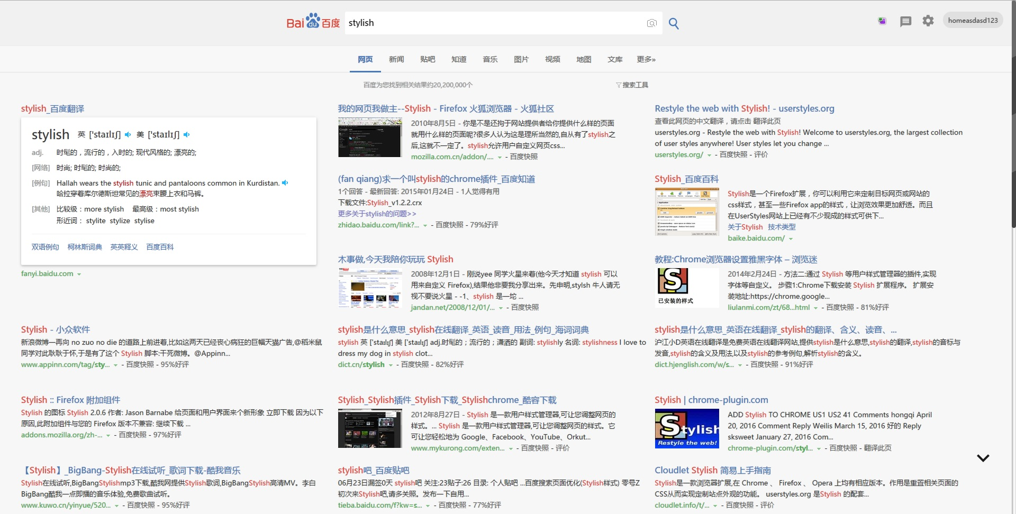Open the Stylish | chrome-plugin.com result

pos(711,400)
